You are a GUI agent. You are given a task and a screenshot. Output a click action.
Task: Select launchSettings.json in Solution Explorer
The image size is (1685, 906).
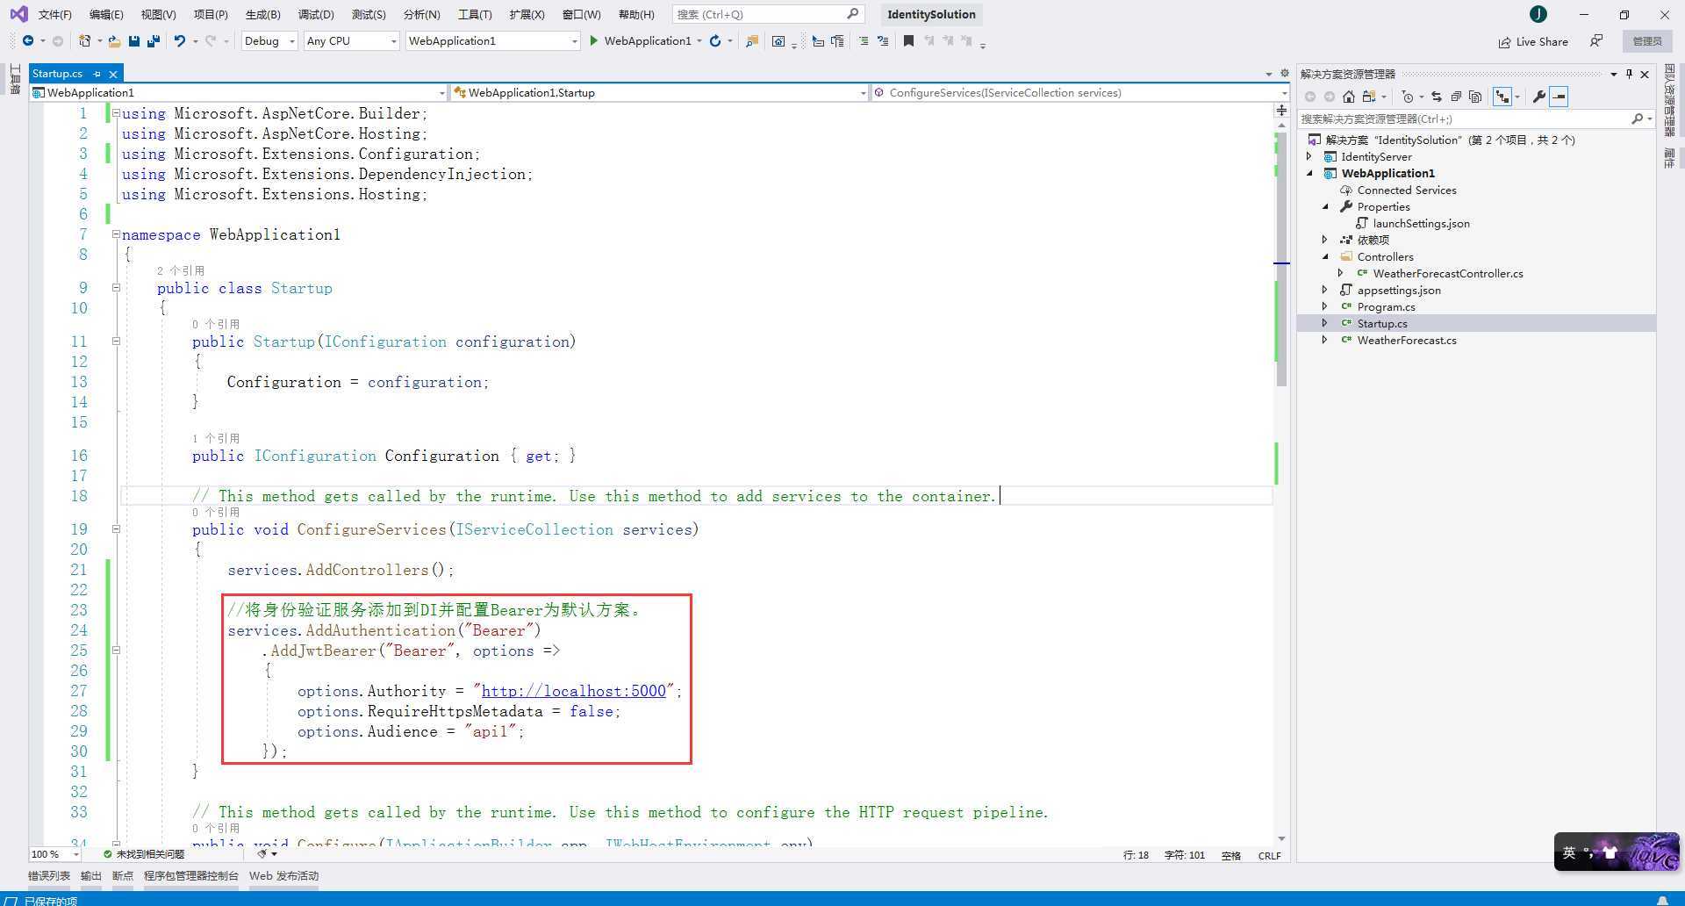point(1421,224)
